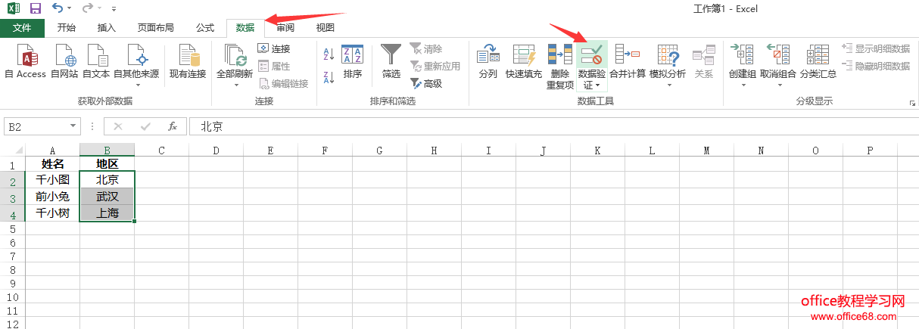
Task: Click the Save icon in quick access toolbar
Action: pyautogui.click(x=35, y=8)
